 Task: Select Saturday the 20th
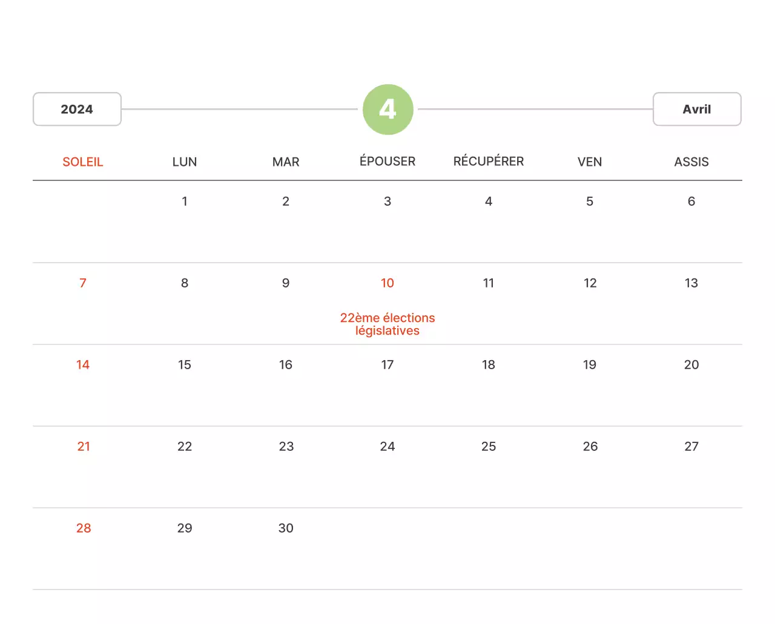691,364
